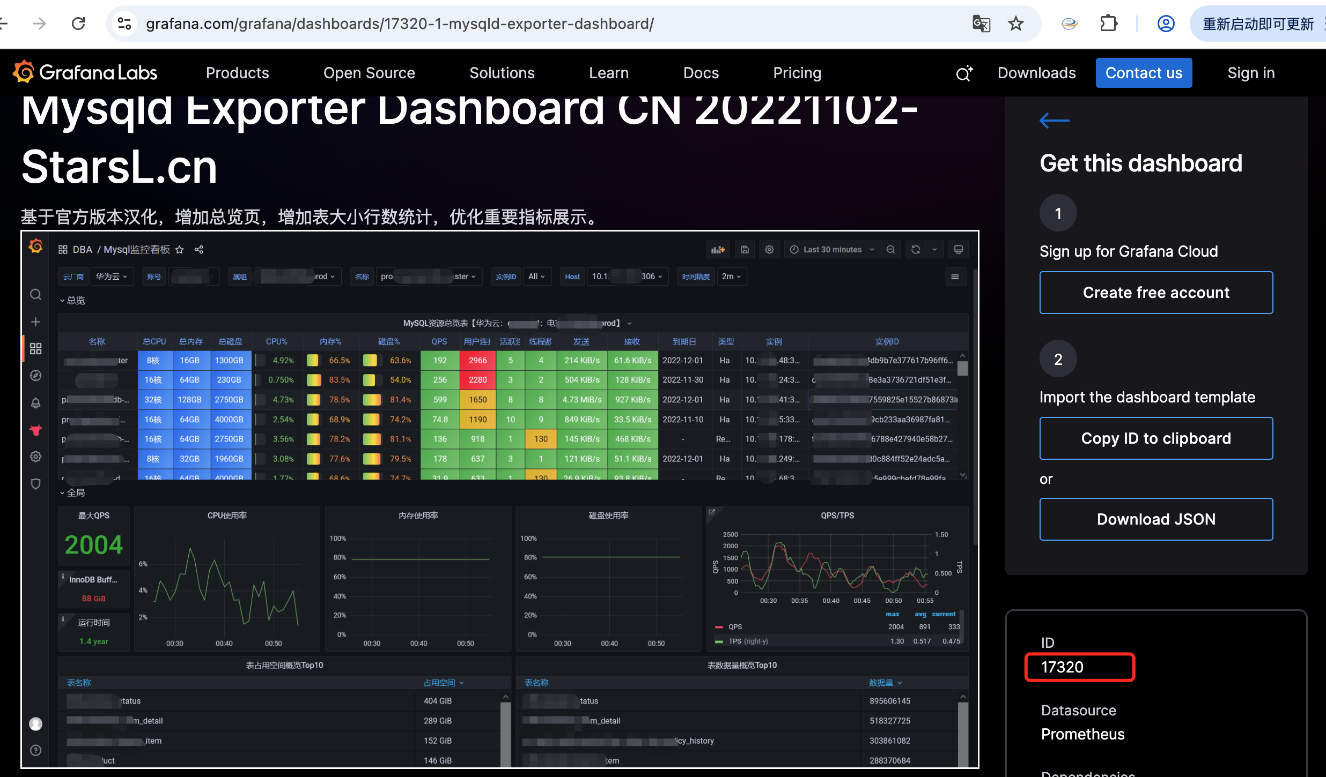Viewport: 1326px width, 777px height.
Task: Click the Contact us button
Action: click(1144, 73)
